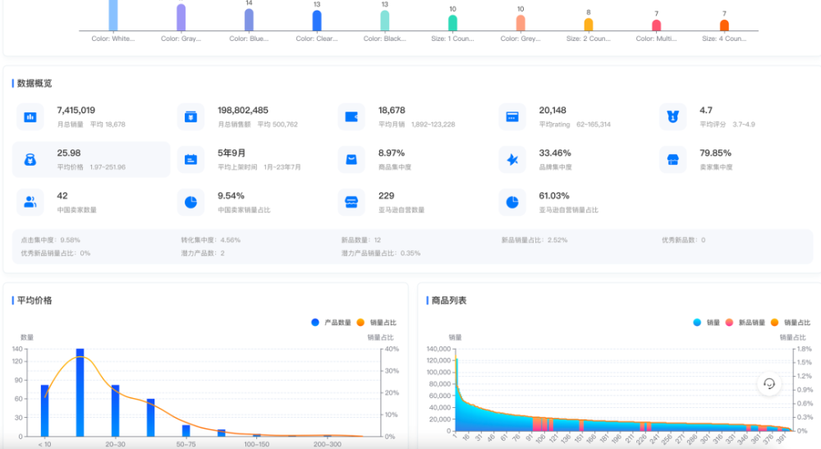Select the Color: Black bar in top chart
Image resolution: width=821 pixels, height=449 pixels.
pos(385,21)
